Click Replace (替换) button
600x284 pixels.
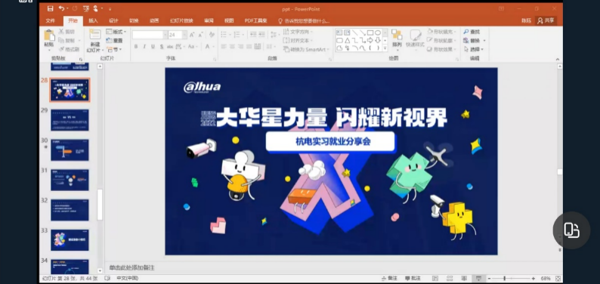[x=474, y=41]
